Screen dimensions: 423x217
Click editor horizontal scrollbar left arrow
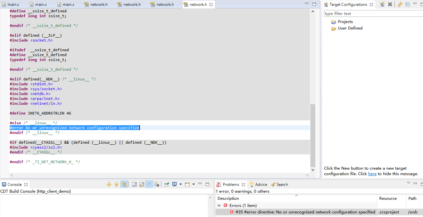(x=11, y=175)
